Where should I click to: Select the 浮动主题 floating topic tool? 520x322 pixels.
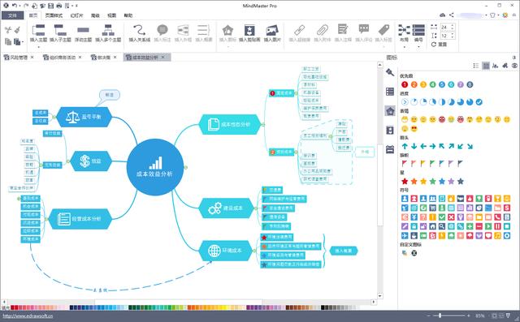(83, 33)
